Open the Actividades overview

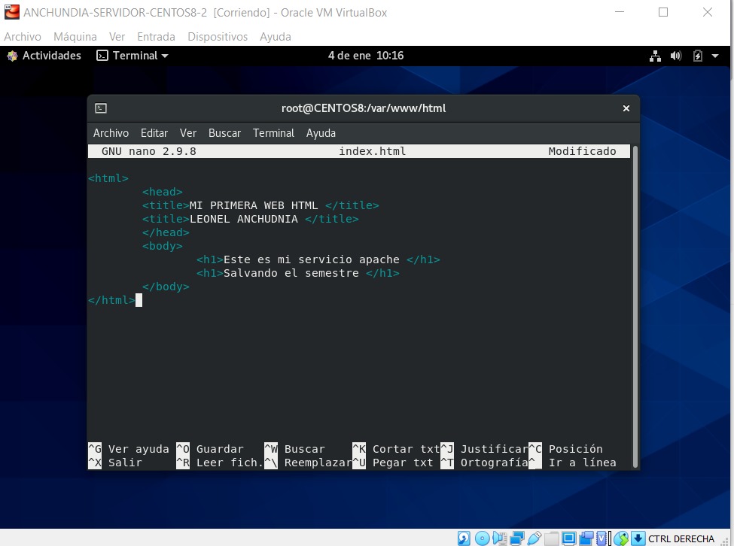tap(44, 56)
